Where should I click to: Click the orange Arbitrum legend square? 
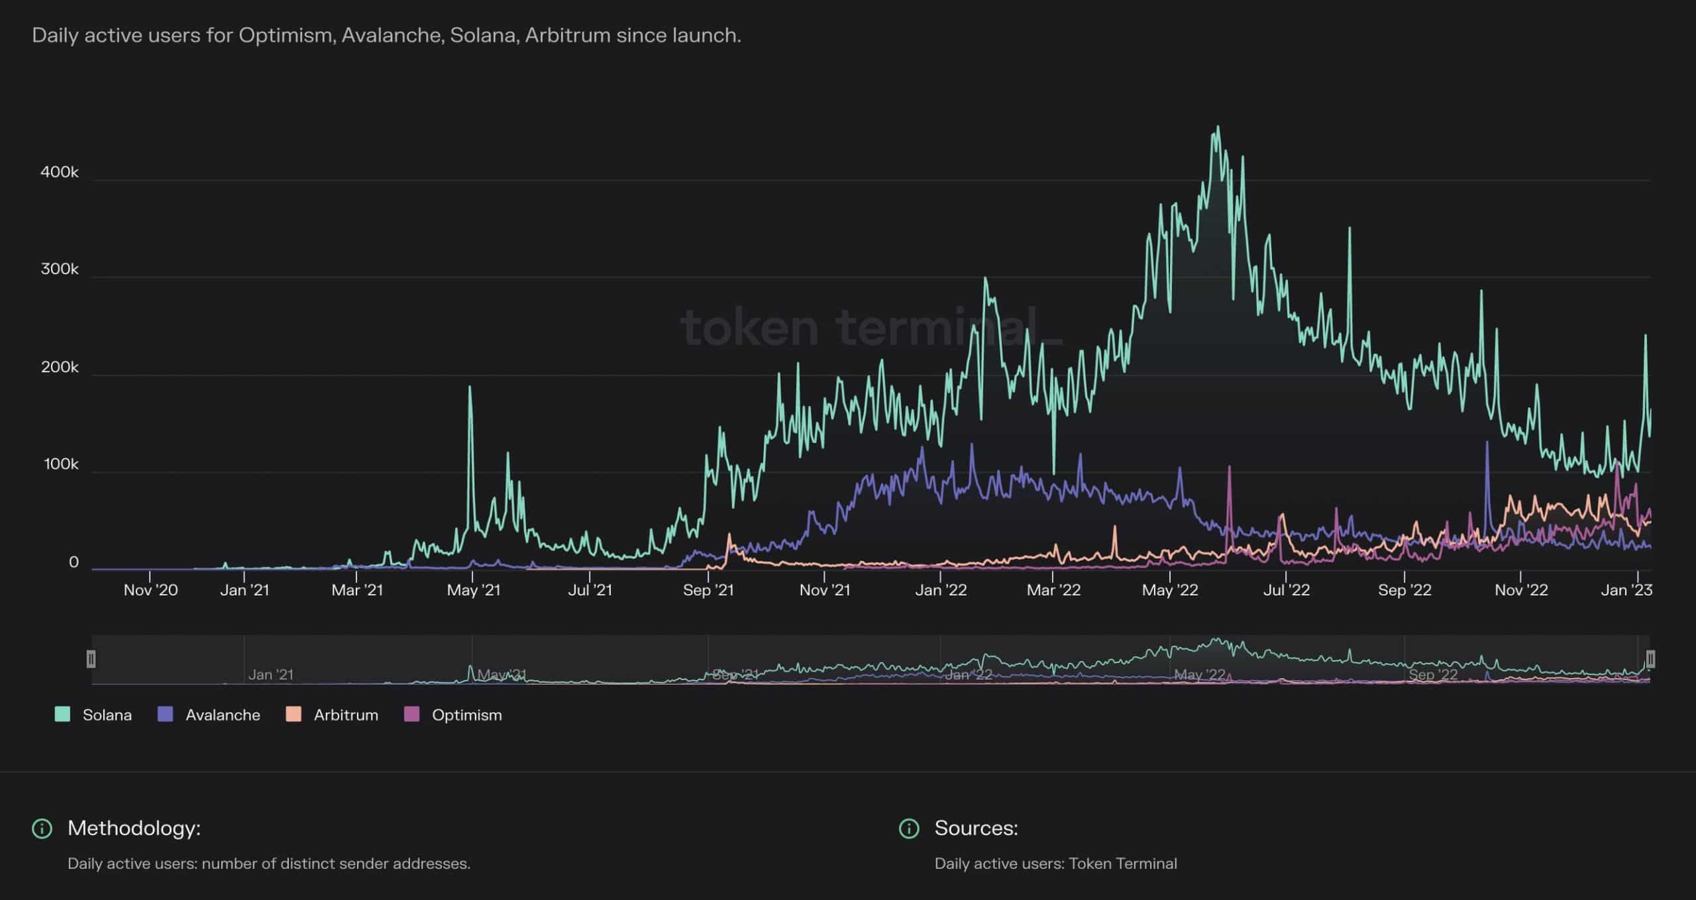(x=293, y=714)
